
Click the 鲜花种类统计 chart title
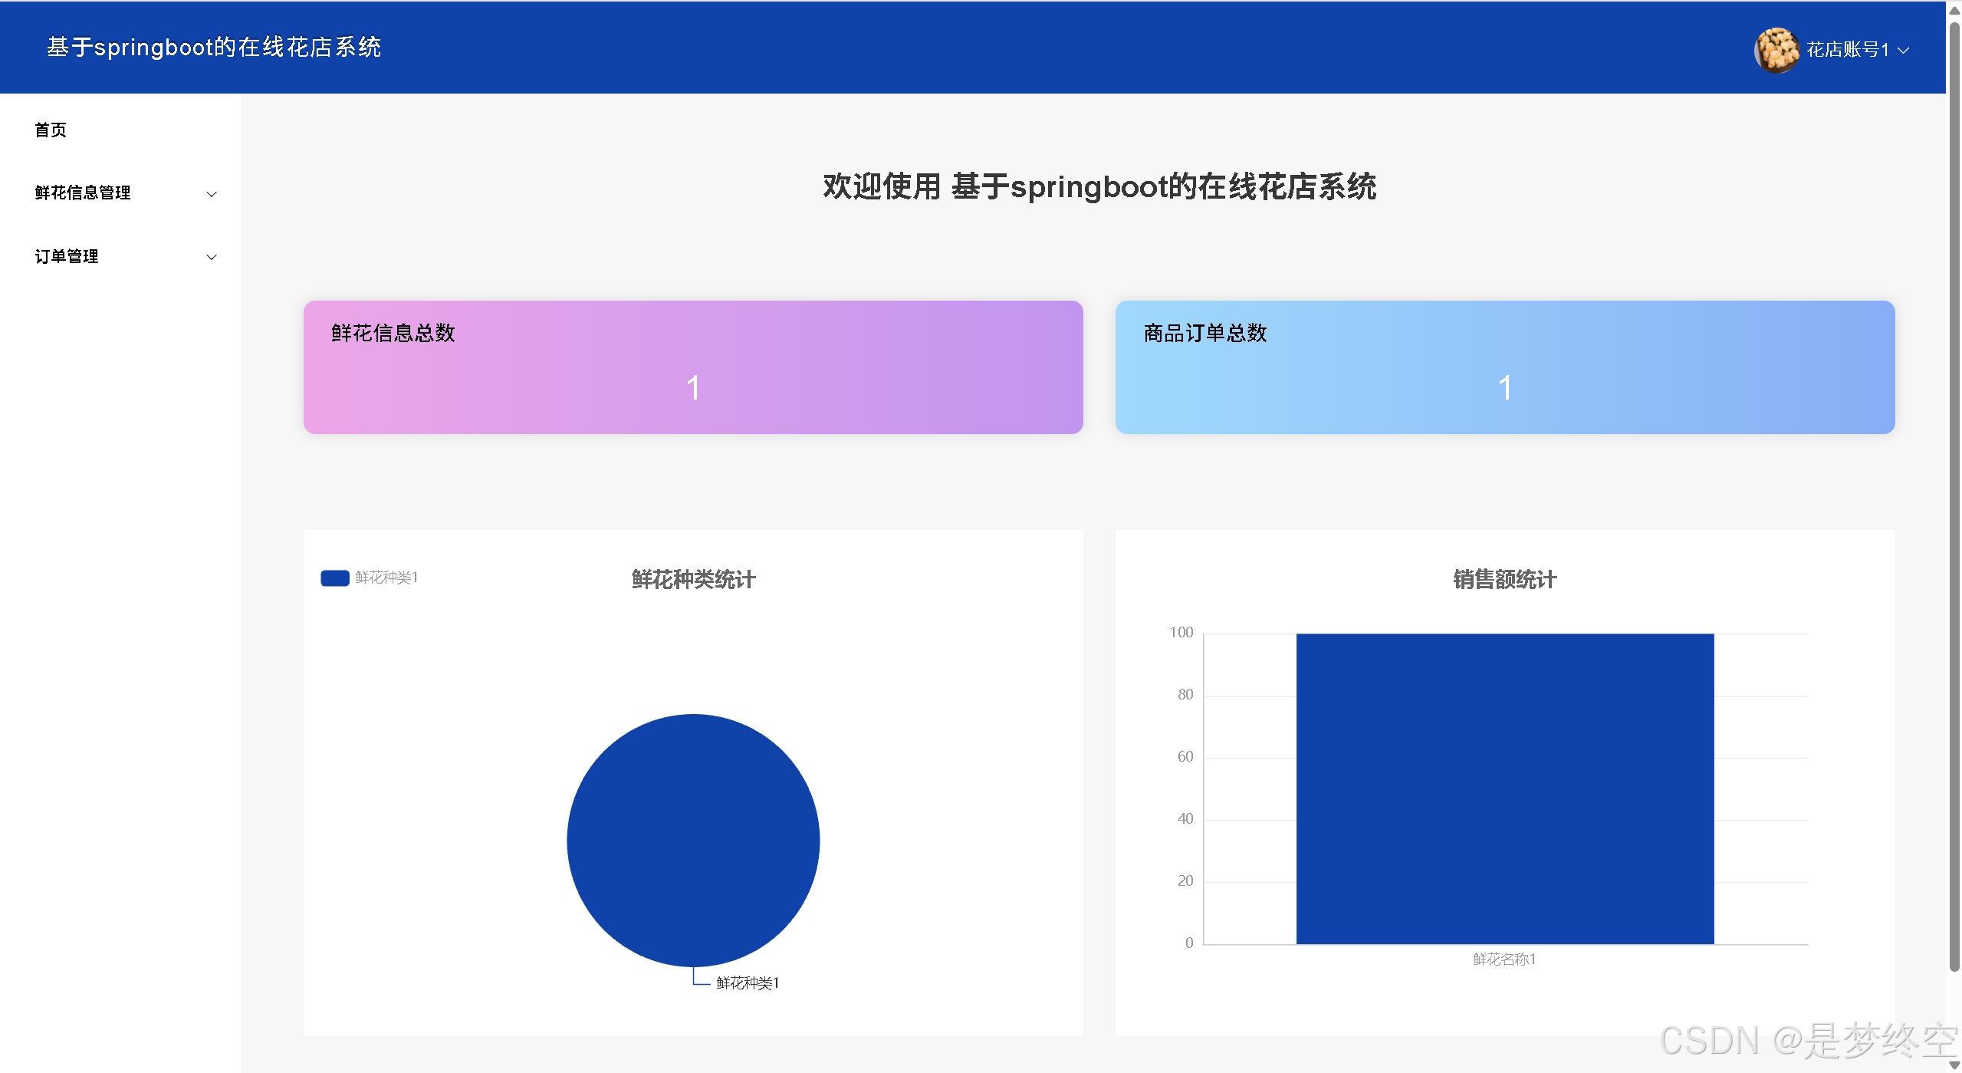point(692,581)
